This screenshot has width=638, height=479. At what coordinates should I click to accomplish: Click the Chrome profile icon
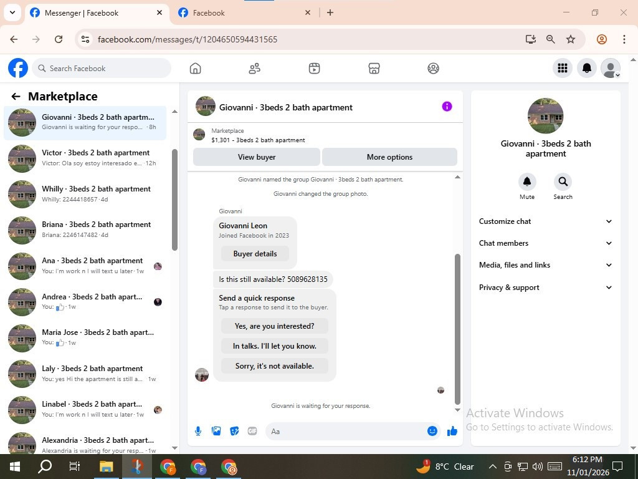[602, 39]
